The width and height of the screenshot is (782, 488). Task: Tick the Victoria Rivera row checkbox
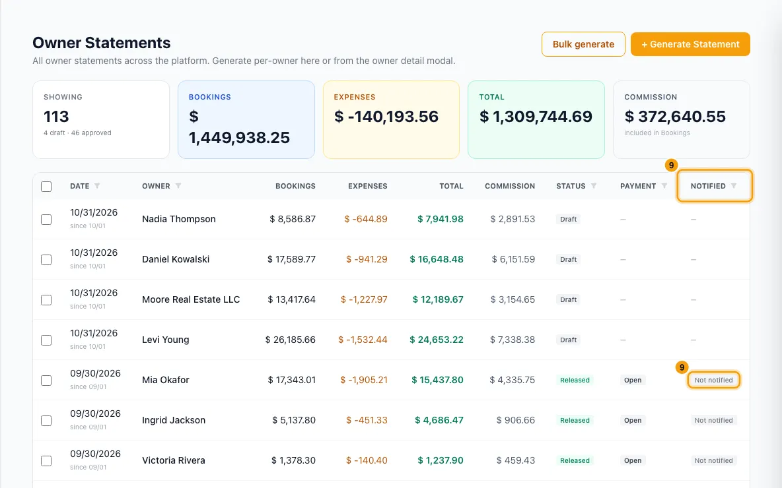46,461
